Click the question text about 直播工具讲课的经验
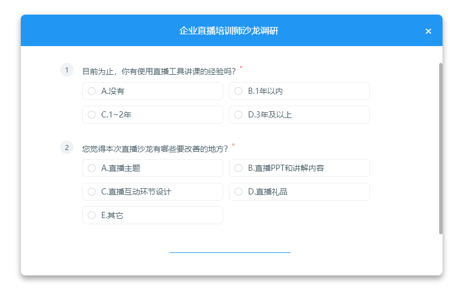Image resolution: width=460 pixels, height=290 pixels. click(159, 71)
